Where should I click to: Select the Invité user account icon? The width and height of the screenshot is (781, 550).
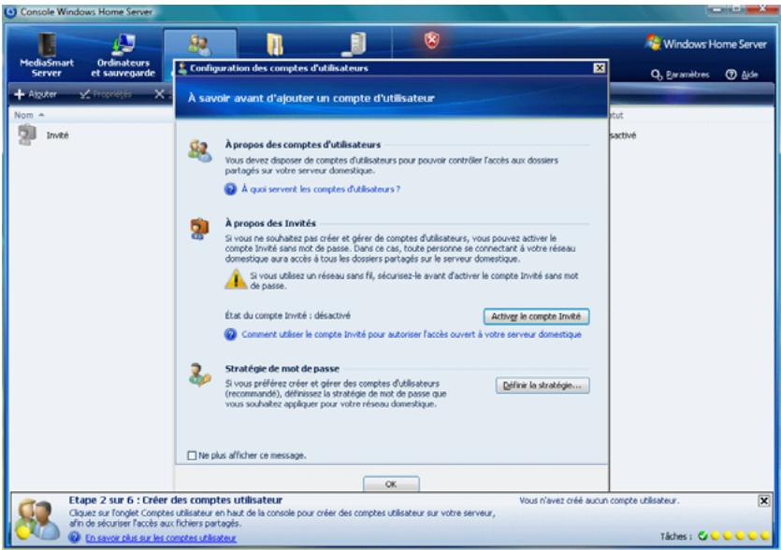pyautogui.click(x=27, y=134)
